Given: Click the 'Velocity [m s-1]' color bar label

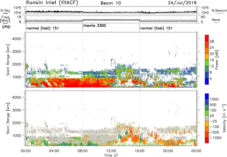Looking at the screenshot, I should pyautogui.click(x=224, y=118).
